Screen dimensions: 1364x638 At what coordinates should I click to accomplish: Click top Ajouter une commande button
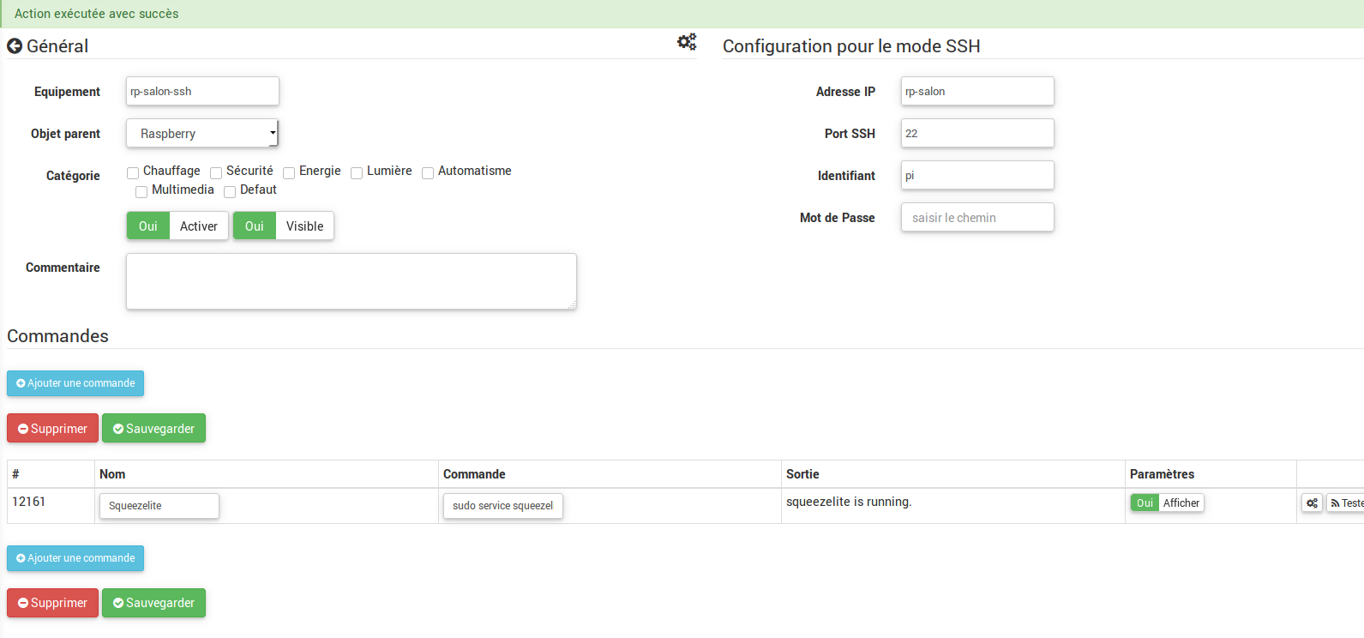tap(75, 383)
